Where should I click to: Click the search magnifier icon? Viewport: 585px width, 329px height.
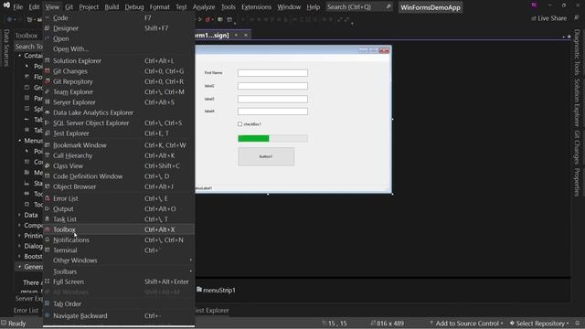388,6
